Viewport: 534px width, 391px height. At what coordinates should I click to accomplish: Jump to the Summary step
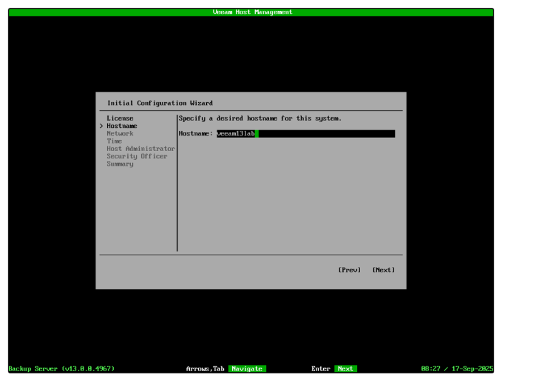point(120,164)
